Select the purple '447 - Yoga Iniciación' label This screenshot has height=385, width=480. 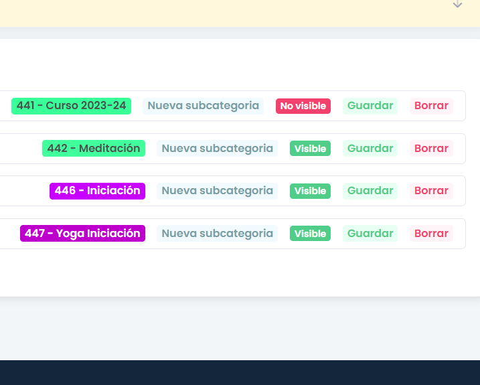82,234
